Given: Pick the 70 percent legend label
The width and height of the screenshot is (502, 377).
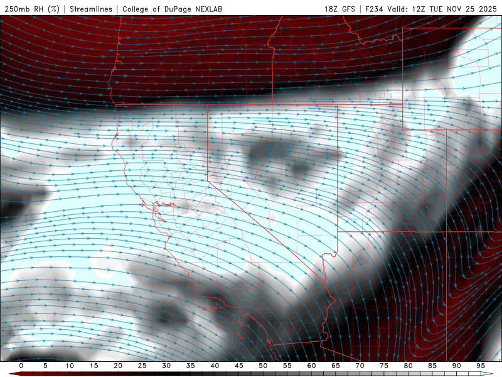Looking at the screenshot, I should [x=360, y=366].
